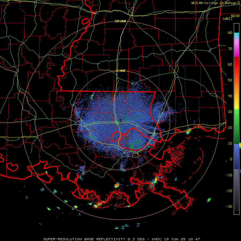Click the 30 value on the dBZ scale

point(230,112)
